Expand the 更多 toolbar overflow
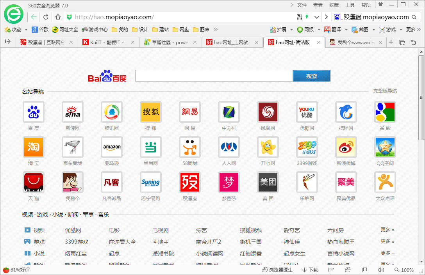The height and width of the screenshot is (275, 425). click(413, 30)
